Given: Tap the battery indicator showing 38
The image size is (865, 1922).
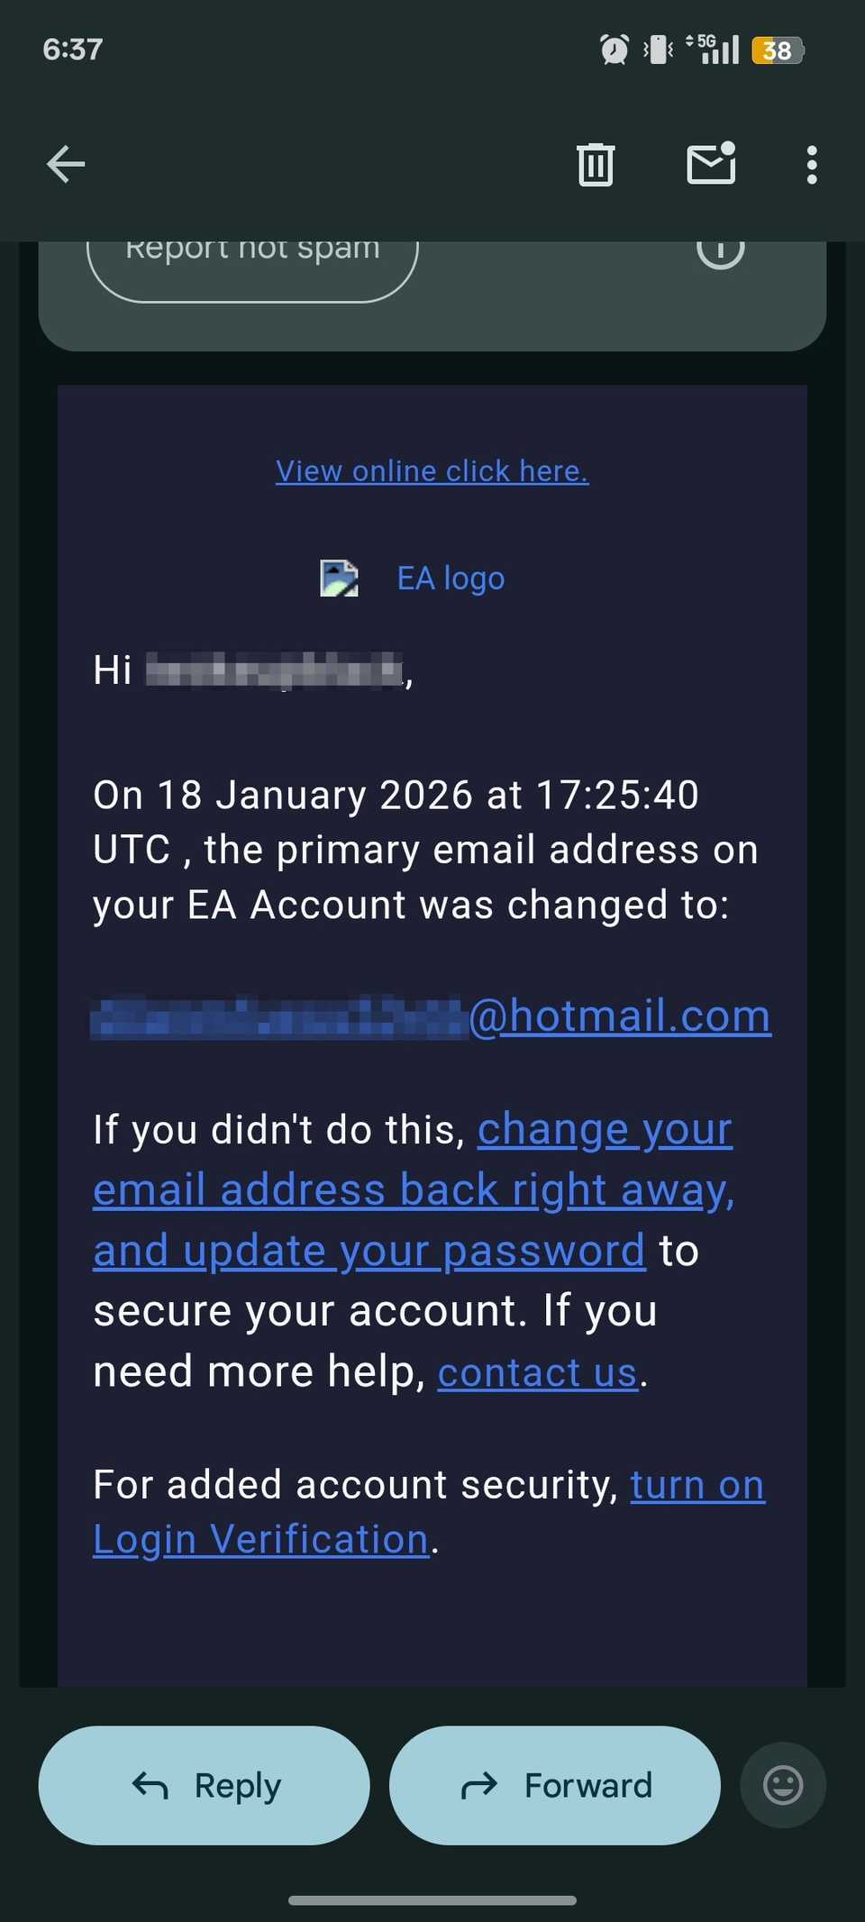Looking at the screenshot, I should click(775, 50).
